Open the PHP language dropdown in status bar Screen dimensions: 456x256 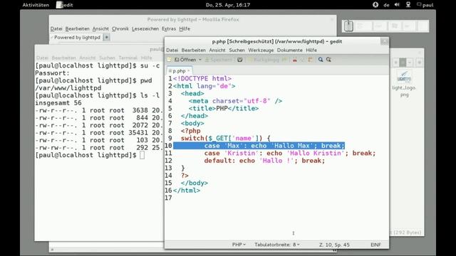(239, 245)
